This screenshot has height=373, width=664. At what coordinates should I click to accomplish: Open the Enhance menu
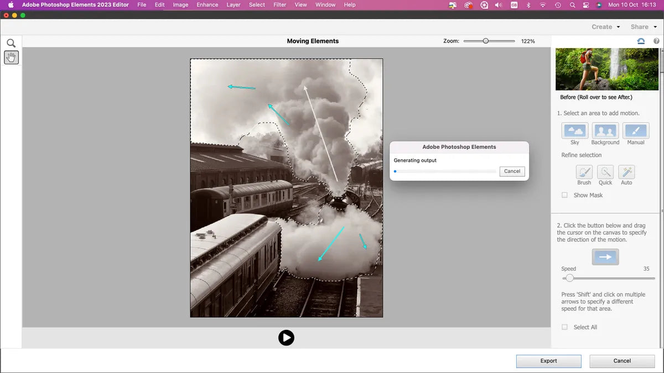(207, 5)
